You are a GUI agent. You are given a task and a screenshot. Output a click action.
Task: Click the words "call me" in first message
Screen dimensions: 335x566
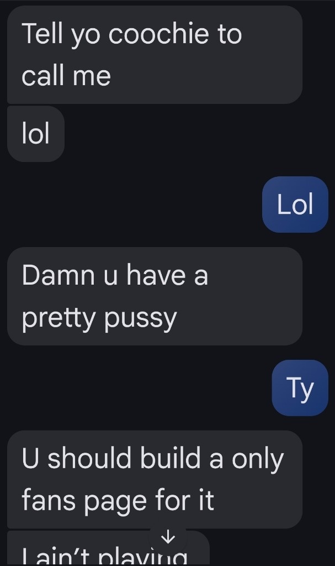pyautogui.click(x=66, y=75)
